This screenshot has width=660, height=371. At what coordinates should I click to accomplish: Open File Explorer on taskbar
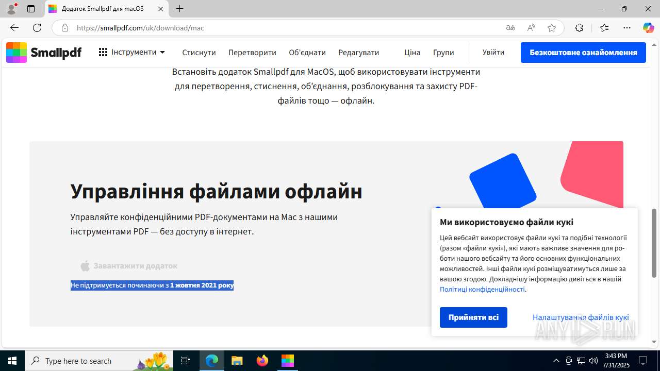(x=237, y=361)
